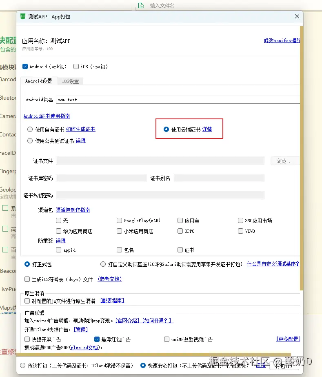Switch to the iOS设置 tab
Viewport: 322px width, 377px height.
pos(71,81)
